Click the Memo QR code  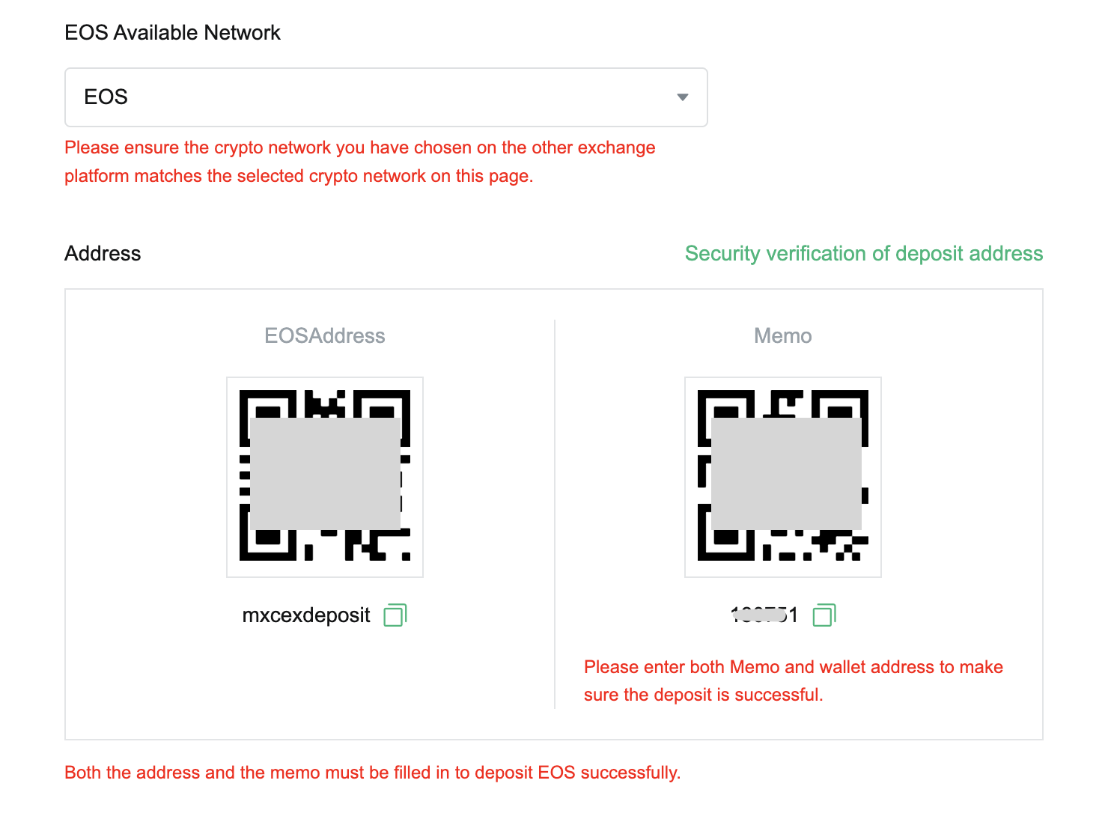pyautogui.click(x=783, y=477)
